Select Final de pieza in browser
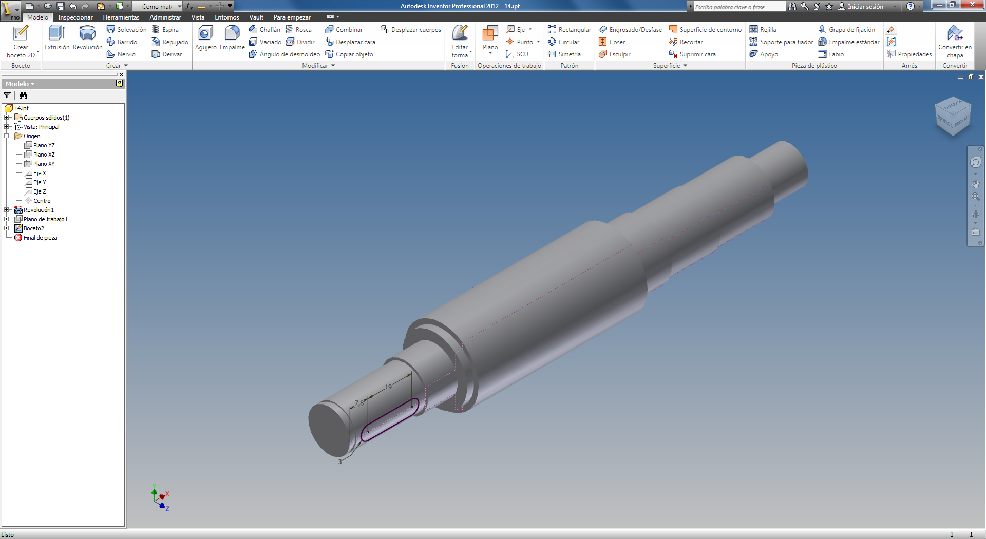The image size is (986, 539). click(x=36, y=238)
